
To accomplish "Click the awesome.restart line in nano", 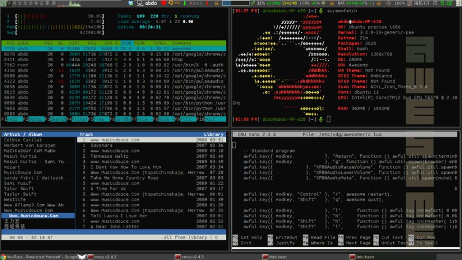I will [318, 194].
